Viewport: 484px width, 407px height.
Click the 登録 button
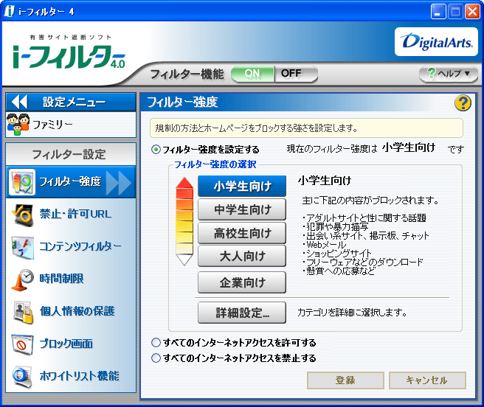tap(345, 380)
